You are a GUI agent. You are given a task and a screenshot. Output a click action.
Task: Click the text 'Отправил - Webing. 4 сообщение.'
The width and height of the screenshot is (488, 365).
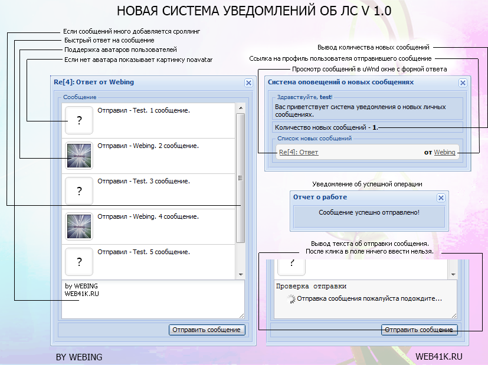[x=148, y=216]
